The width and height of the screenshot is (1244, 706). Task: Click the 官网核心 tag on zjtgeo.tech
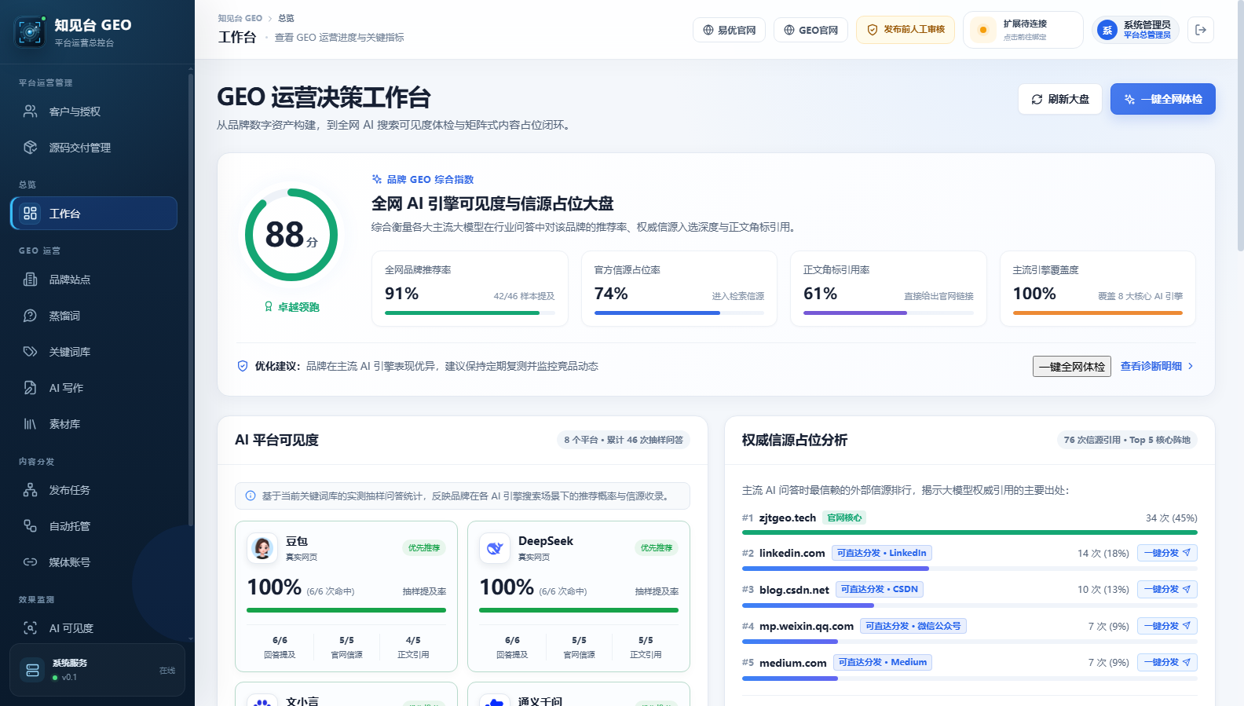point(844,518)
